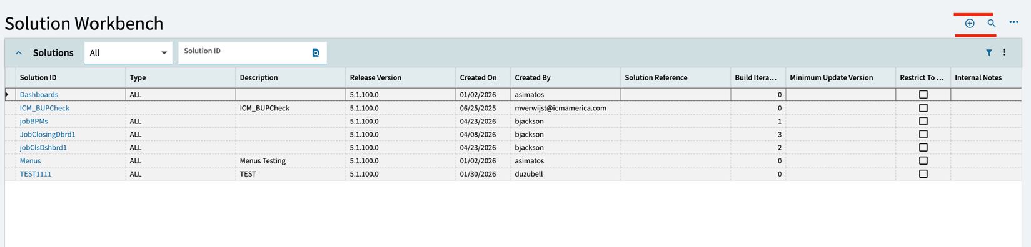
Task: Open the Menus solution link
Action: (30, 160)
